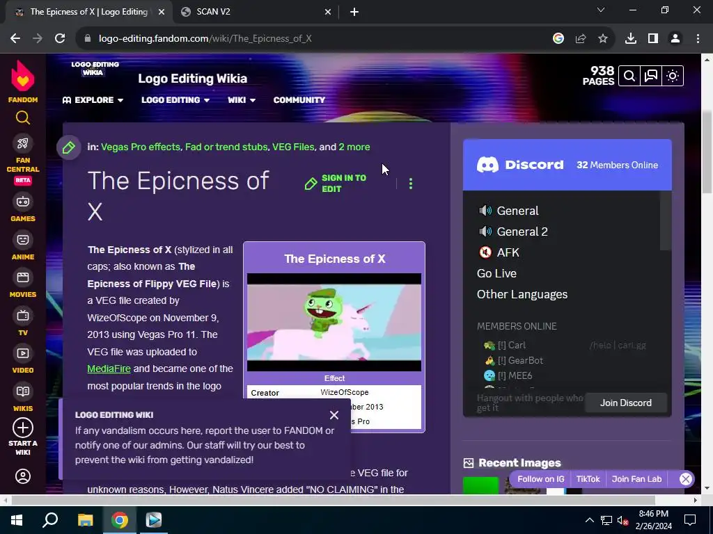Click Sign In To Edit button
The height and width of the screenshot is (534, 713).
(x=336, y=184)
